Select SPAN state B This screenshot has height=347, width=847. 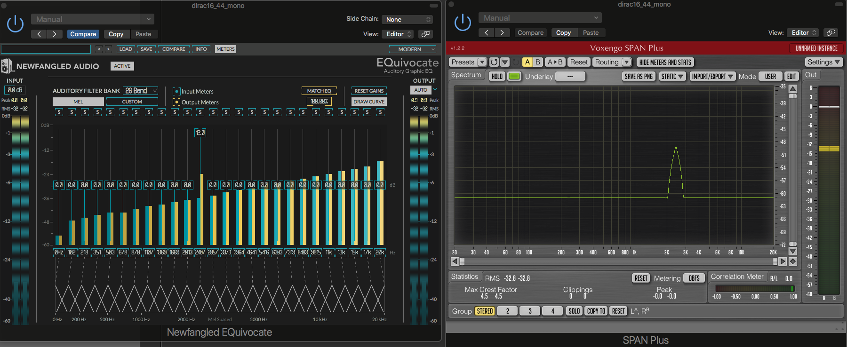click(x=538, y=62)
